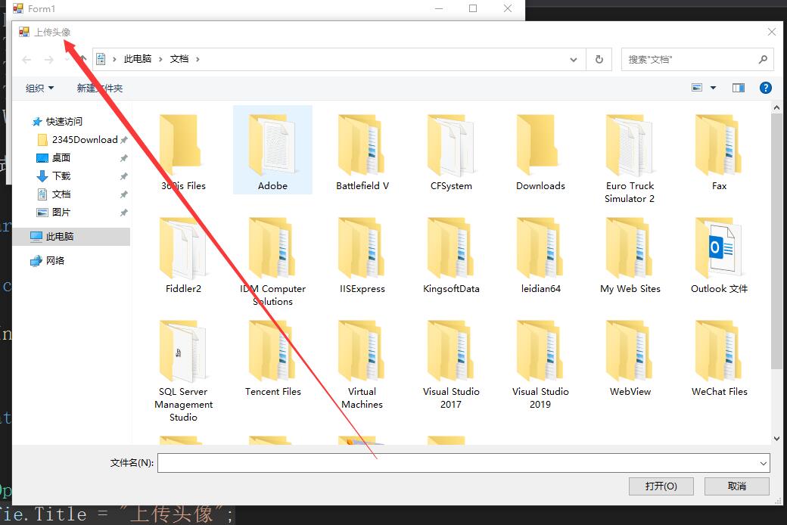Click the 打开(O) button
787x525 pixels.
[661, 486]
